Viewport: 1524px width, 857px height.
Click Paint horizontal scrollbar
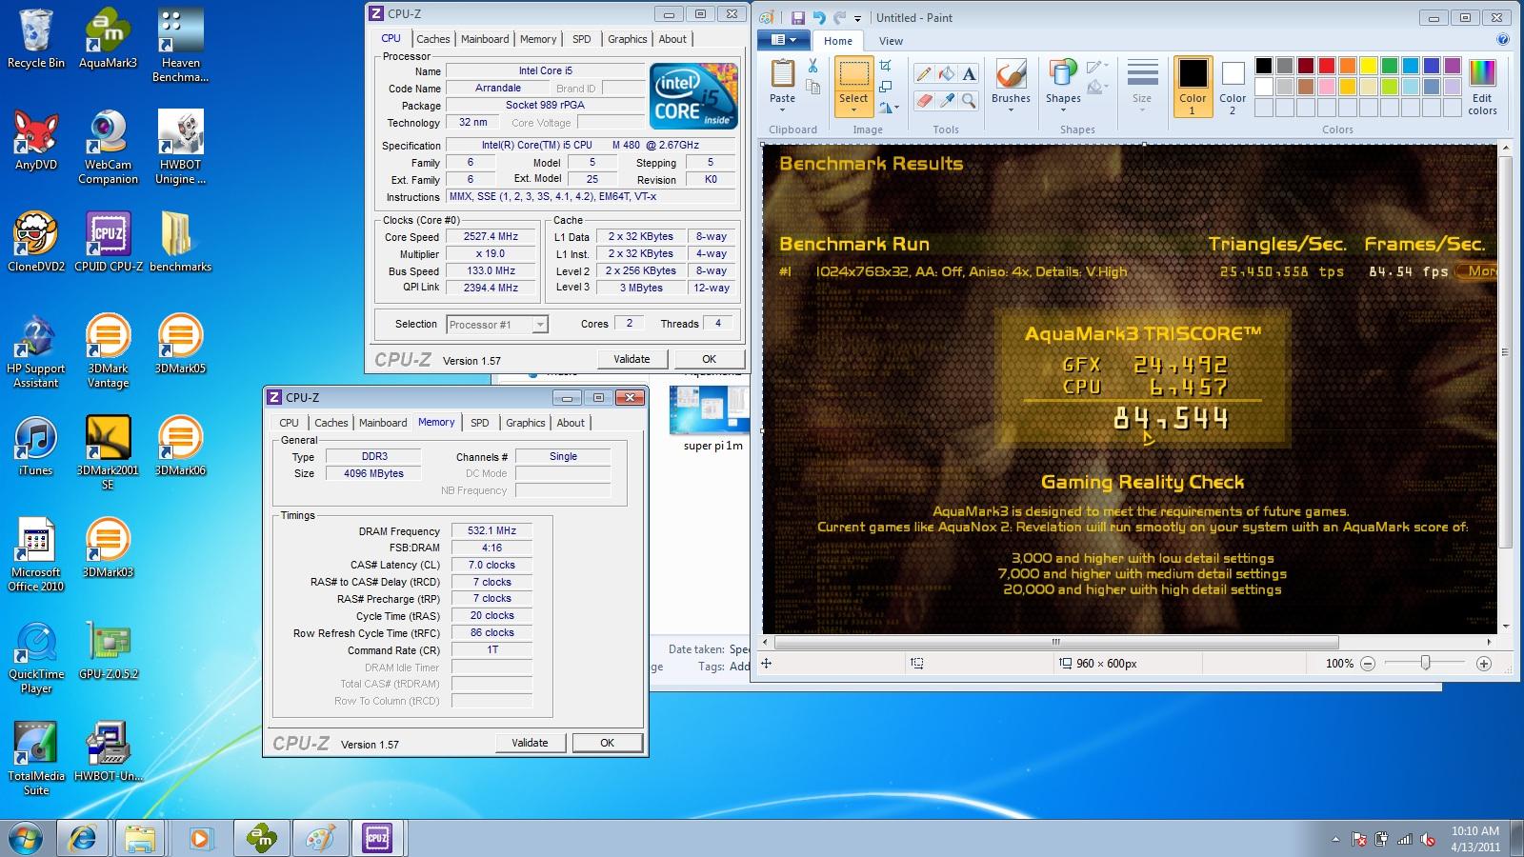click(1055, 642)
